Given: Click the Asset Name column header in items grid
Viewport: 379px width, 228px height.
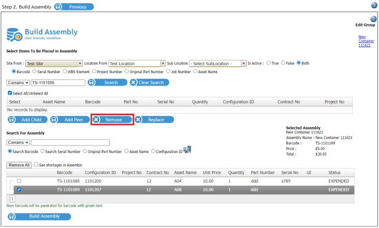Looking at the screenshot, I should click(54, 102).
